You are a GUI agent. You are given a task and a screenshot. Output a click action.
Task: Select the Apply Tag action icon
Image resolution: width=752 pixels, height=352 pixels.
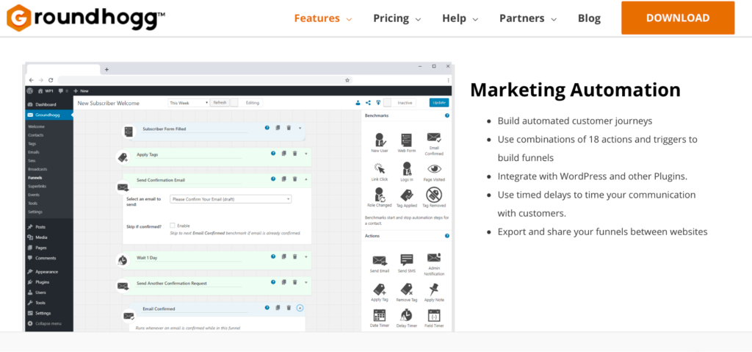(x=380, y=289)
